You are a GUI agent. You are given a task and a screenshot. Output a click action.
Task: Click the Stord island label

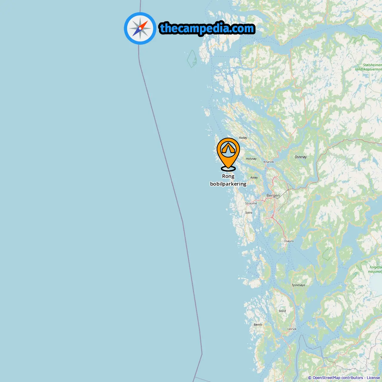coord(282,311)
